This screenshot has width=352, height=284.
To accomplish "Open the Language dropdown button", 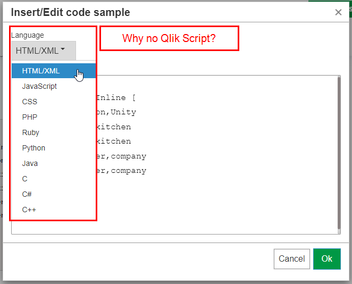I will (43, 51).
